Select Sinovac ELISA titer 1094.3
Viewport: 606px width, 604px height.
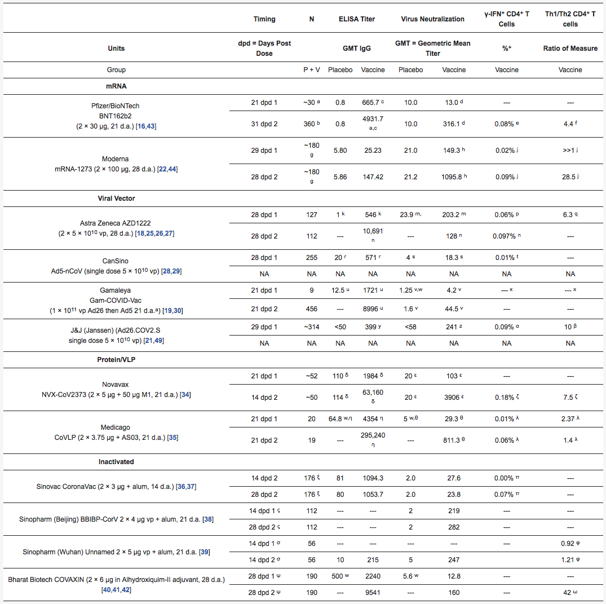coord(373,478)
